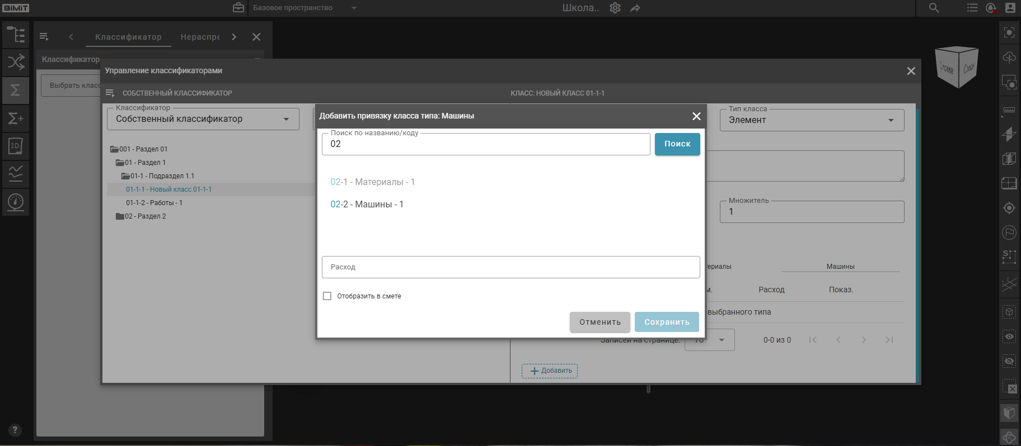Open the Тип класса dropdown
1021x446 pixels.
coord(812,120)
